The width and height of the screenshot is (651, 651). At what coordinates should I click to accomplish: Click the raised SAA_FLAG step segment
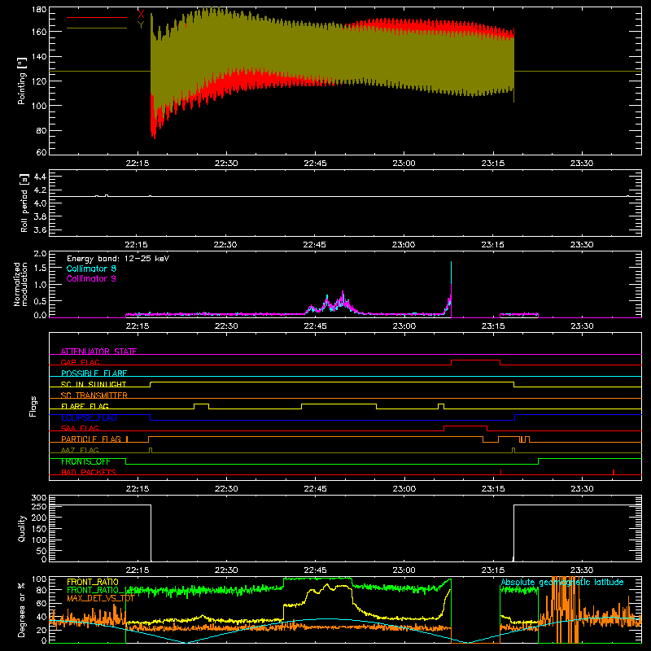point(465,426)
